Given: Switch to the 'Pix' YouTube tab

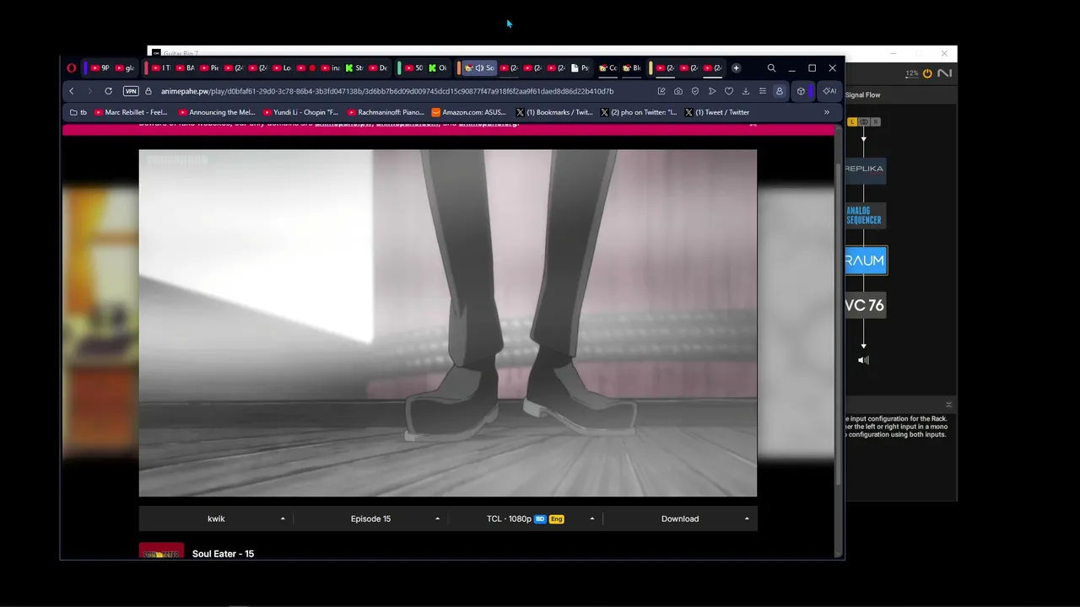Looking at the screenshot, I should [209, 68].
